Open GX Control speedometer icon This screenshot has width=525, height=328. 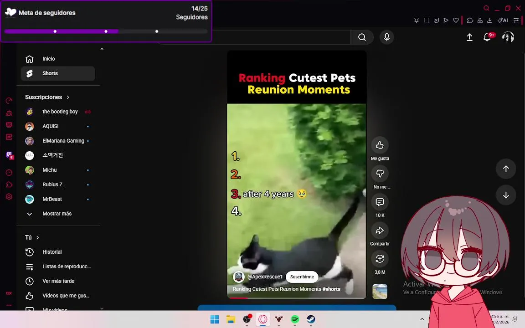pos(9,101)
